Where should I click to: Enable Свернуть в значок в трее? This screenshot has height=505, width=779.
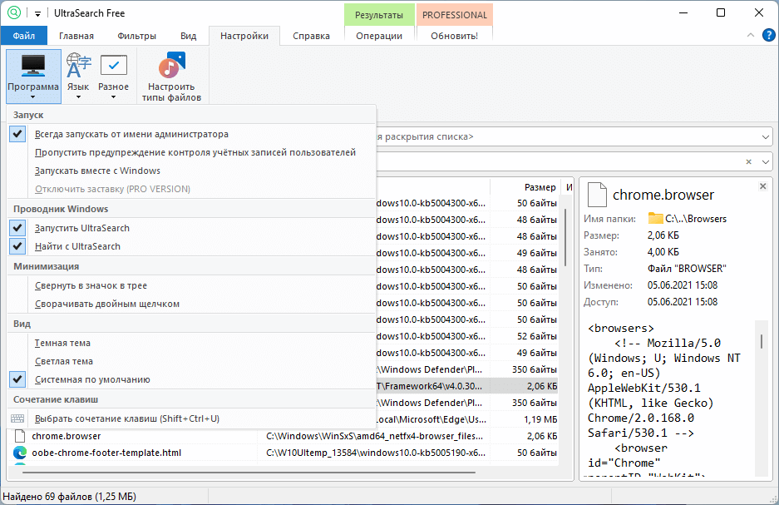click(x=191, y=286)
